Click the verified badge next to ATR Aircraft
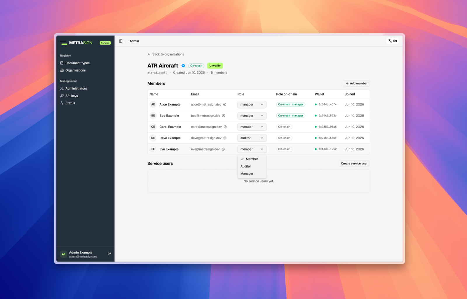This screenshot has width=467, height=299. pos(183,66)
